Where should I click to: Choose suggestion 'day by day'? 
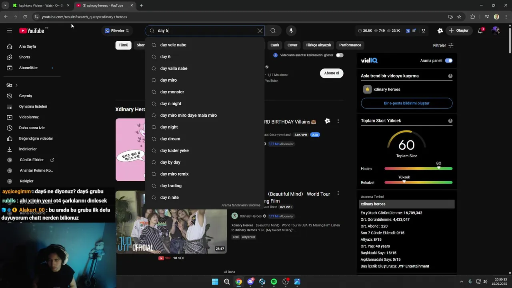tap(204, 162)
